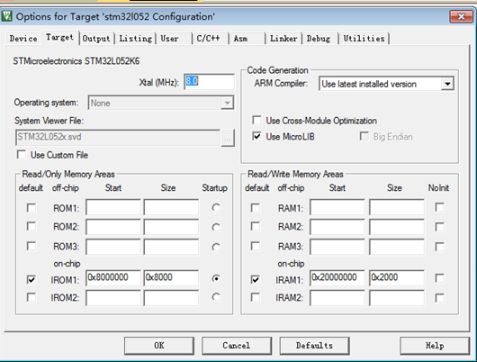Enable NoInit for IRAM1
This screenshot has height=362, width=477.
439,278
